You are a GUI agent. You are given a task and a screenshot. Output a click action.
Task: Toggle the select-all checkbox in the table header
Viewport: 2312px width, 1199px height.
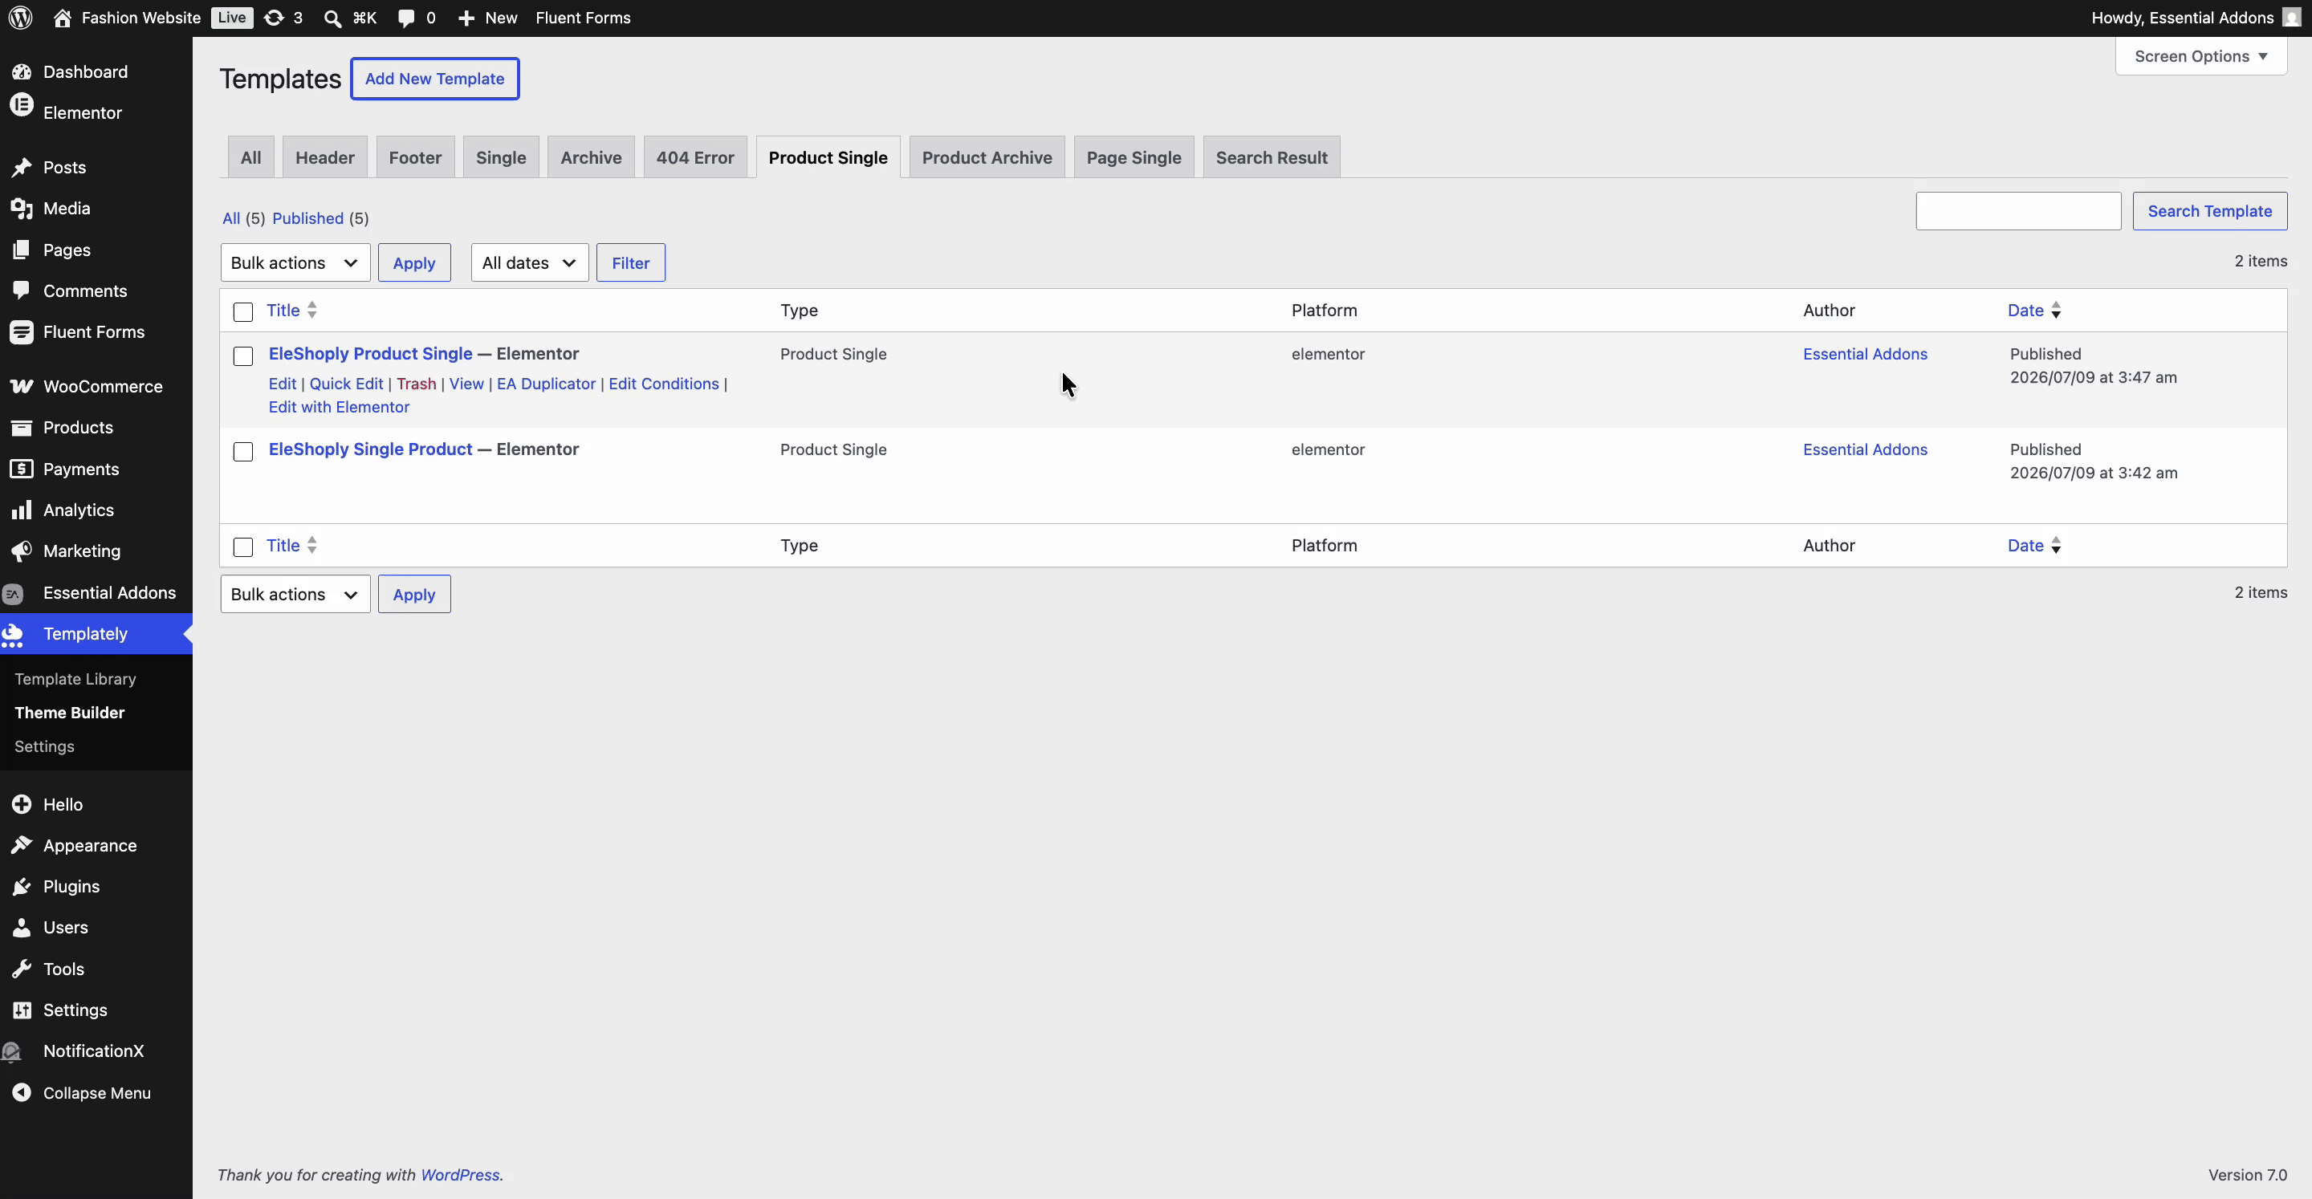[x=243, y=311]
